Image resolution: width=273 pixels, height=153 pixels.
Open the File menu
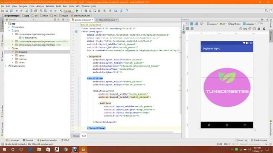click(x=3, y=6)
